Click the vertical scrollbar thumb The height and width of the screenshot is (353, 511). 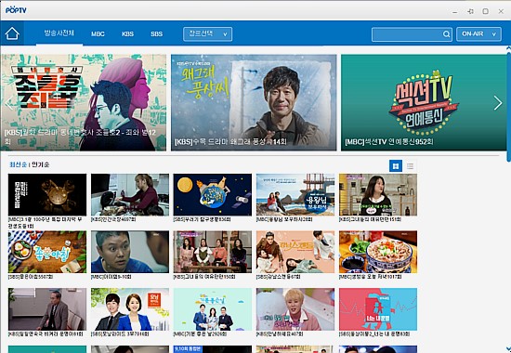(x=508, y=106)
